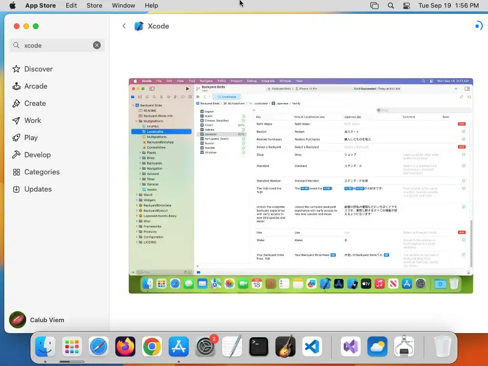The height and width of the screenshot is (366, 488).
Task: Open the Updates section
Action: (32, 189)
